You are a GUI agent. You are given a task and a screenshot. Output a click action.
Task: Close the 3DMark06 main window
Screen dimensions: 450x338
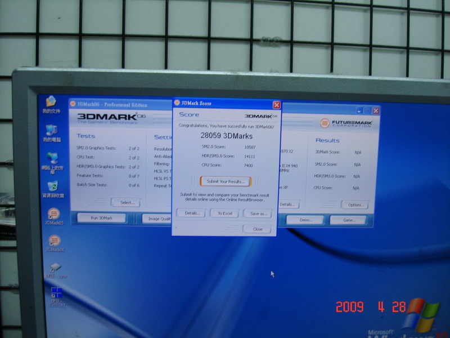click(x=376, y=110)
